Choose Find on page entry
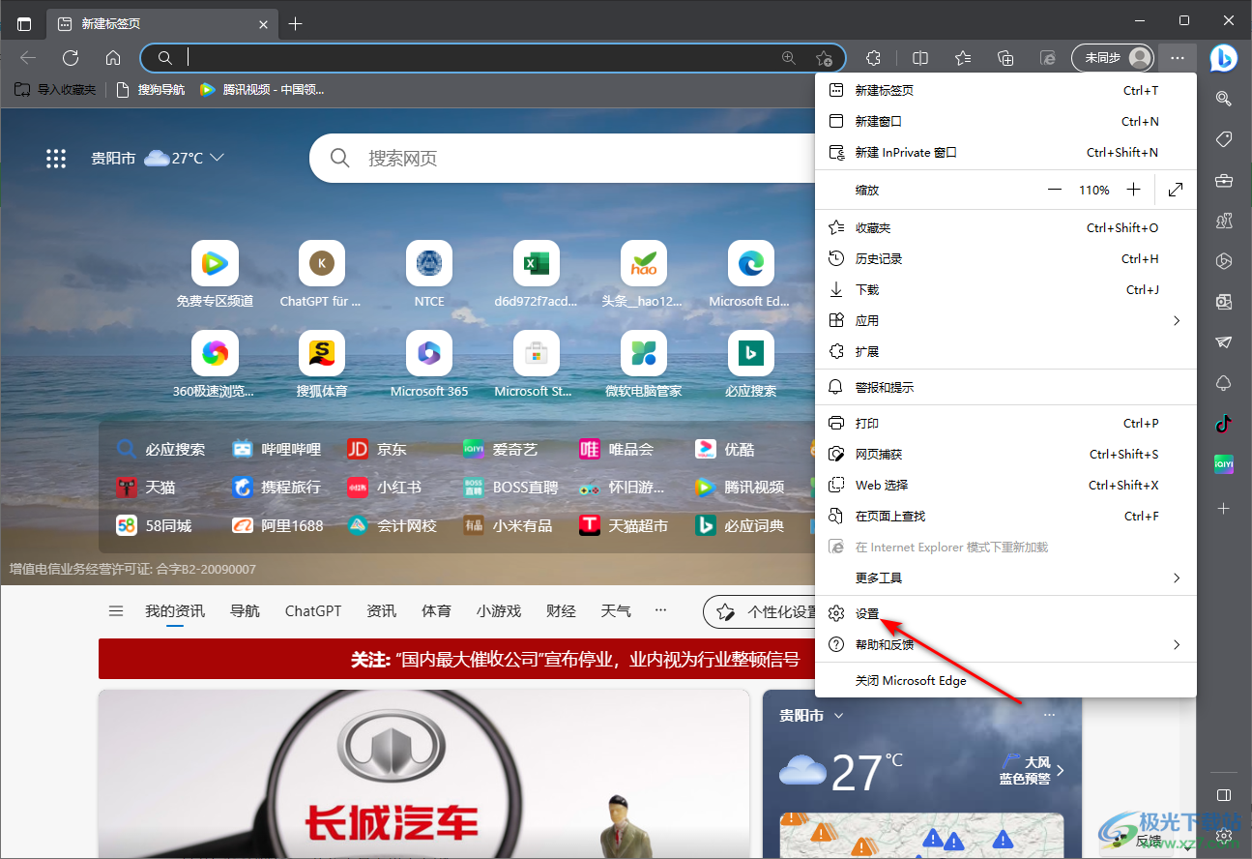The width and height of the screenshot is (1252, 859). point(1005,516)
